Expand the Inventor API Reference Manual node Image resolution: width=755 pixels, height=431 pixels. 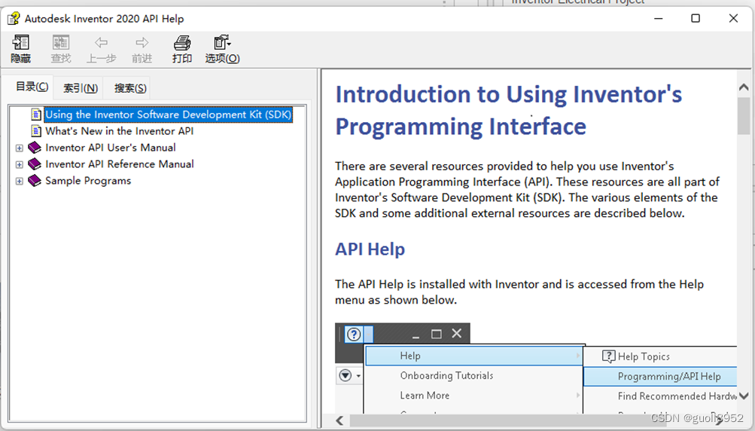tap(20, 164)
